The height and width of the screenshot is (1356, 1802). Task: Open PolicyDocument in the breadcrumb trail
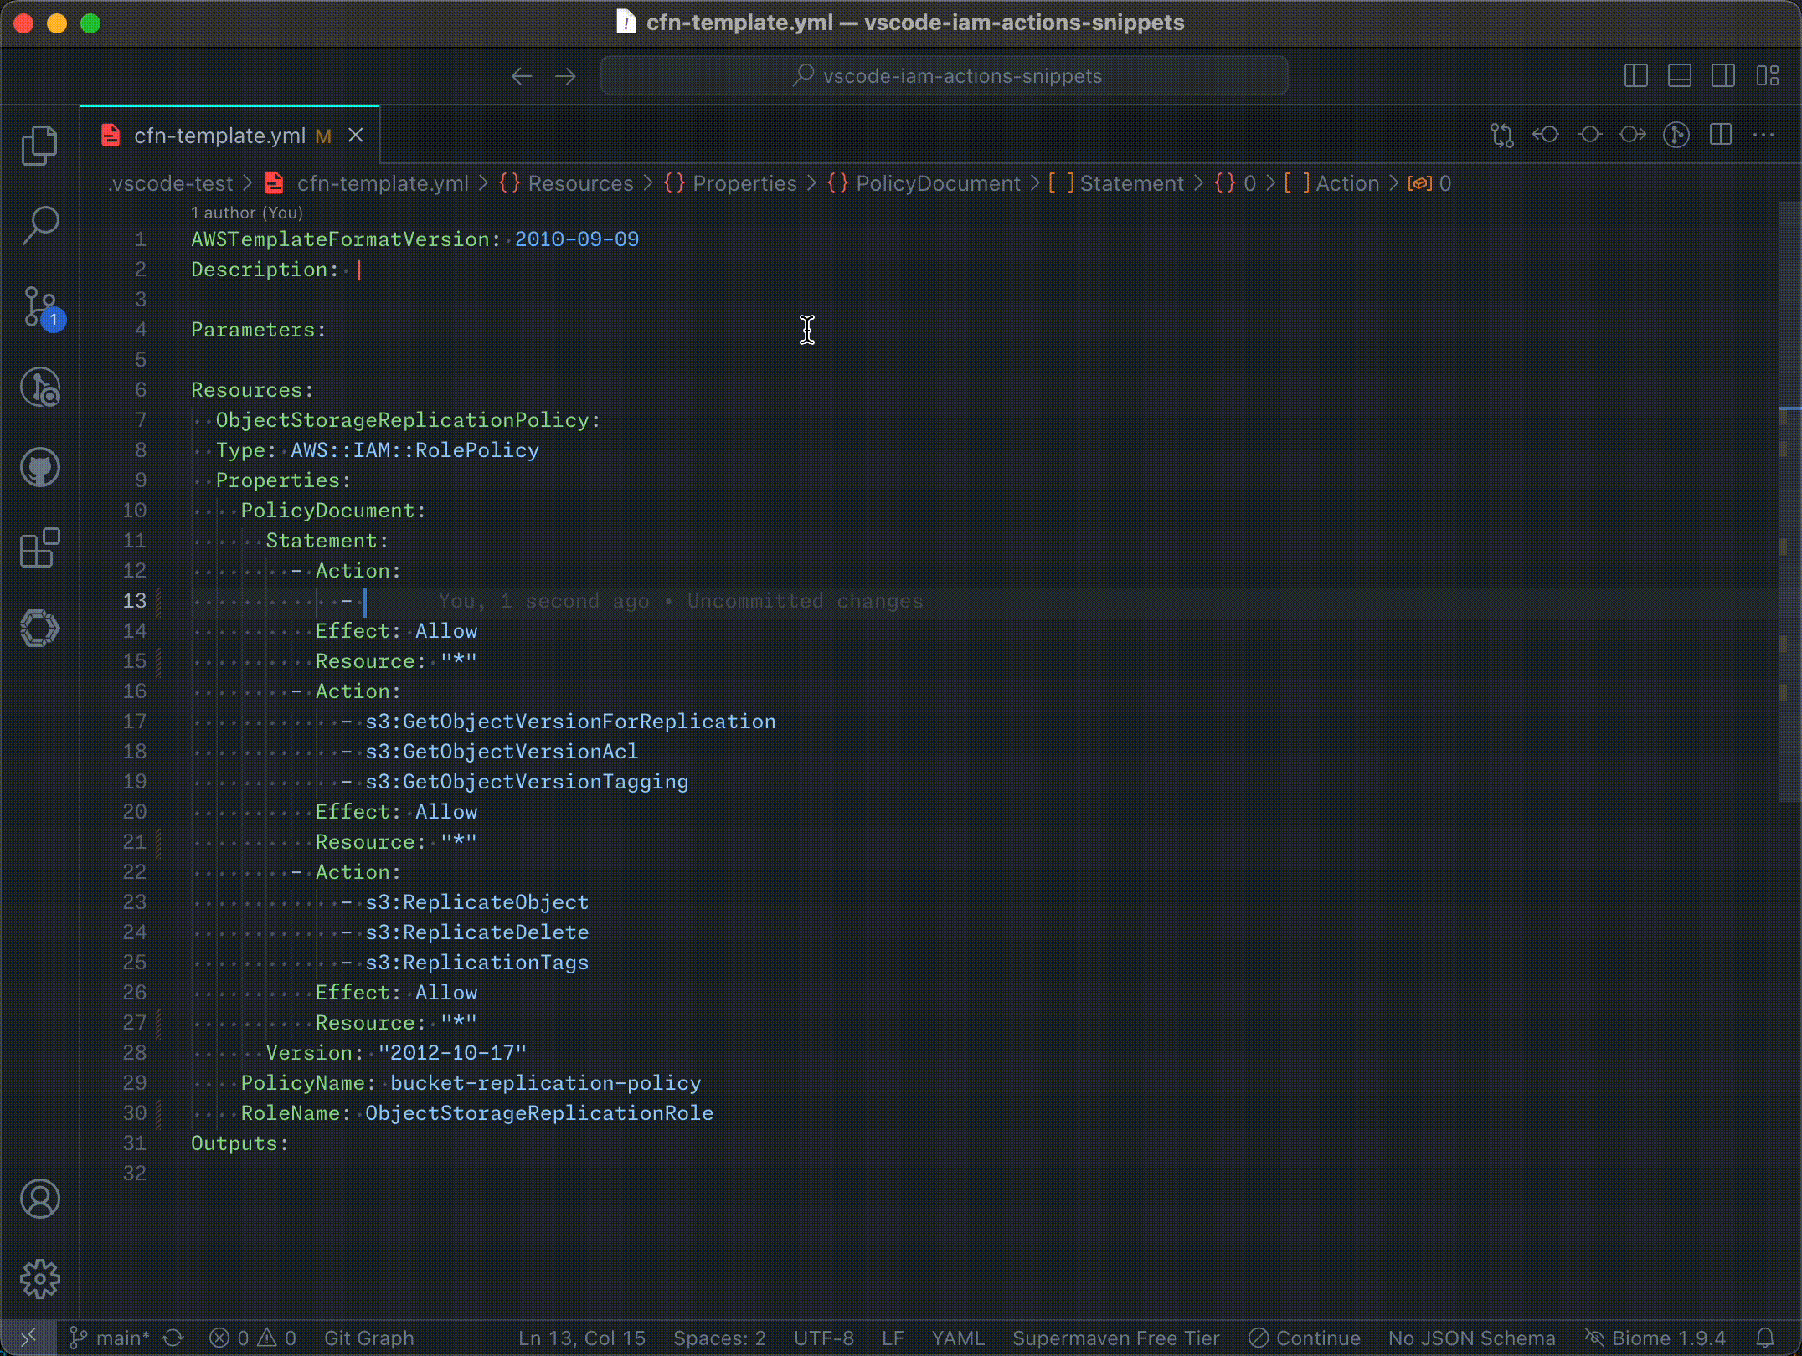tap(940, 182)
